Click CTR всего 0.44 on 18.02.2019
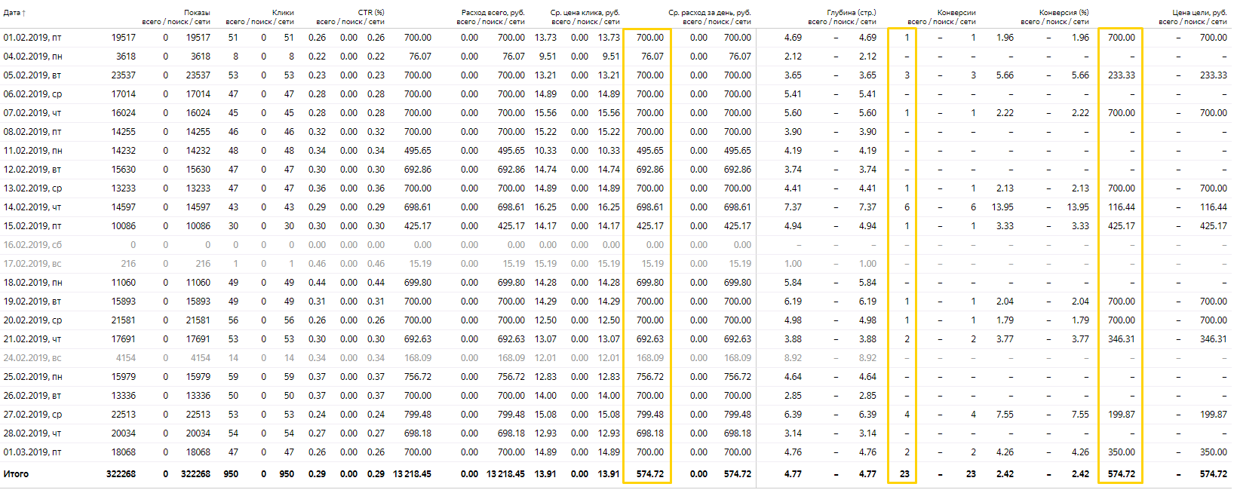 [317, 283]
